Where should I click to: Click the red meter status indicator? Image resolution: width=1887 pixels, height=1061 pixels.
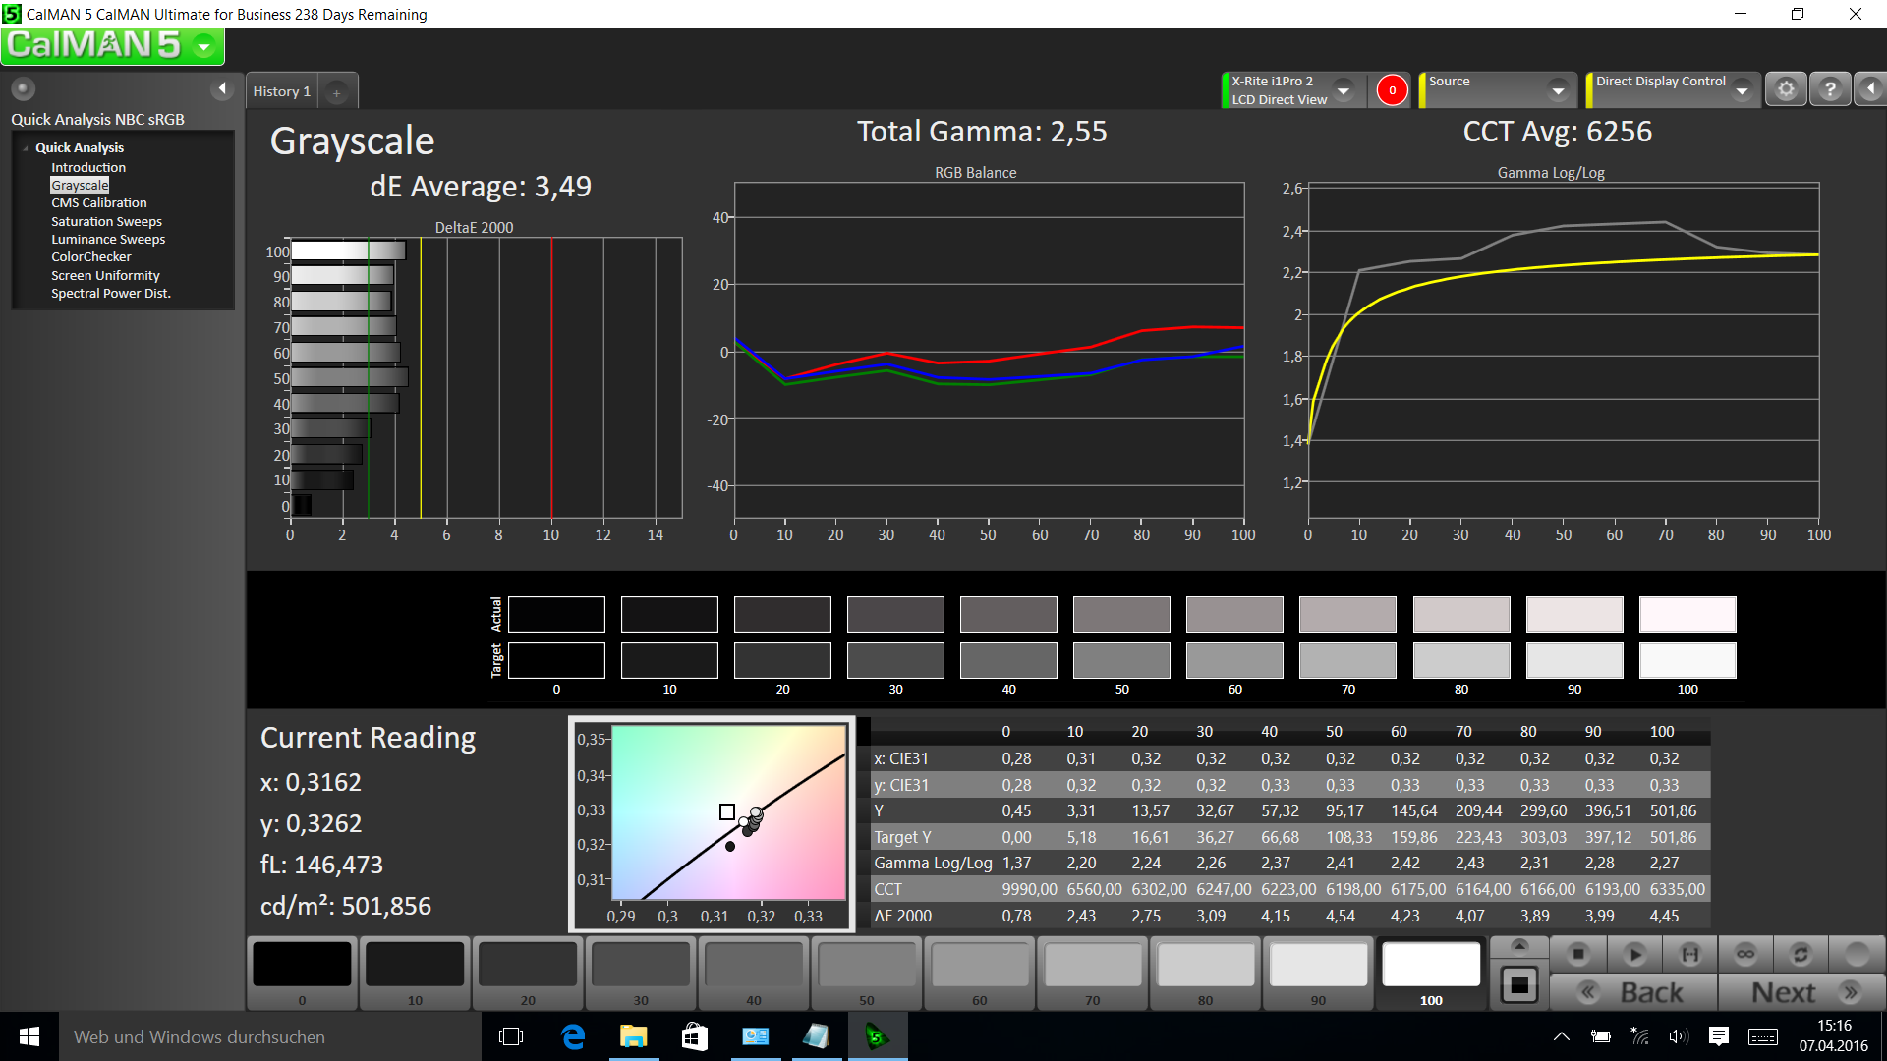pyautogui.click(x=1392, y=90)
